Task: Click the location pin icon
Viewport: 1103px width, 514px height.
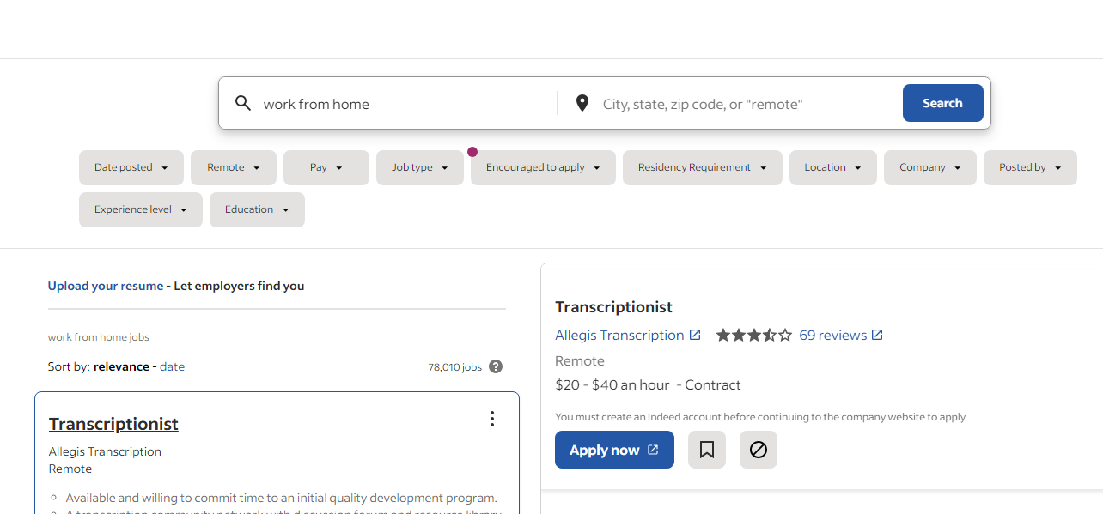Action: pyautogui.click(x=582, y=104)
